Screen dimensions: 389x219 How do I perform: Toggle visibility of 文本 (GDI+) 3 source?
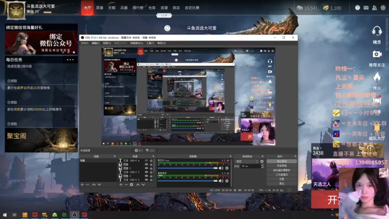click(146, 172)
